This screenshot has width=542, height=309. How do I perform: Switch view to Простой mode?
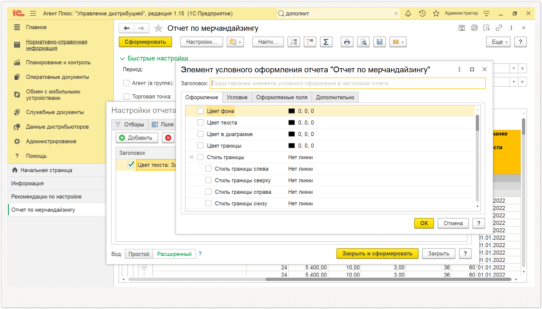coord(139,254)
